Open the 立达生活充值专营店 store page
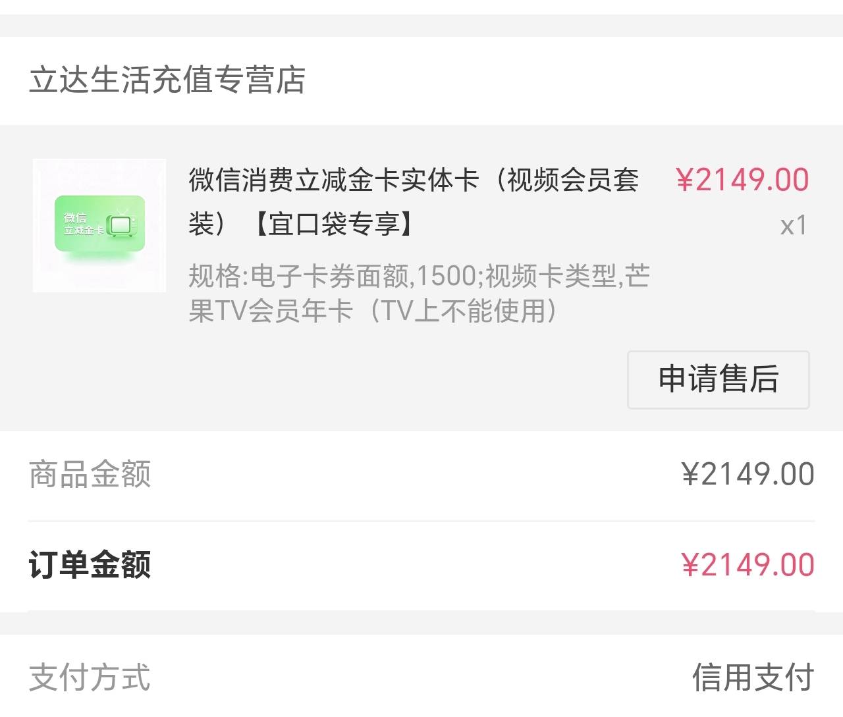The image size is (843, 717). click(x=167, y=80)
